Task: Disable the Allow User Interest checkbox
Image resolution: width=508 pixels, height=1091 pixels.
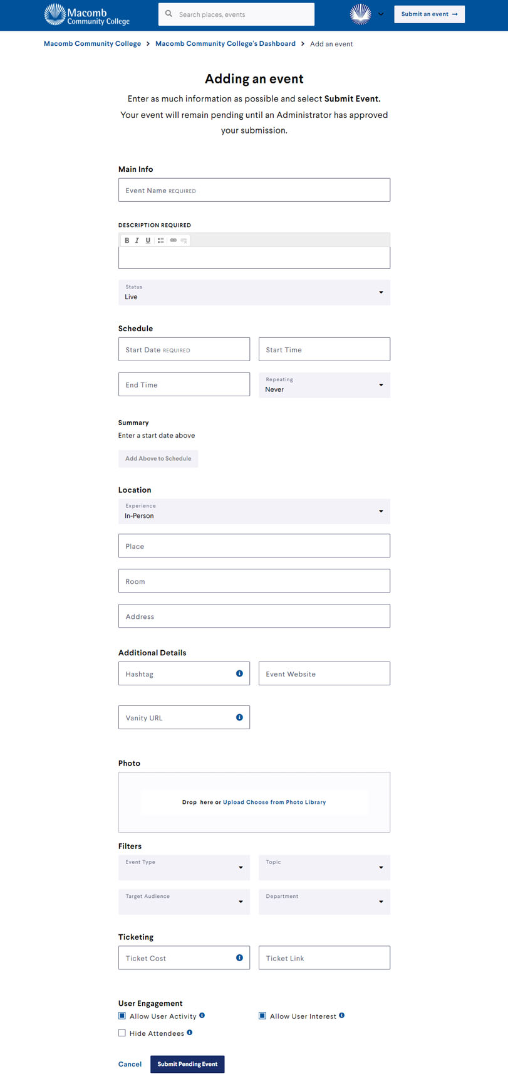Action: pyautogui.click(x=262, y=1016)
